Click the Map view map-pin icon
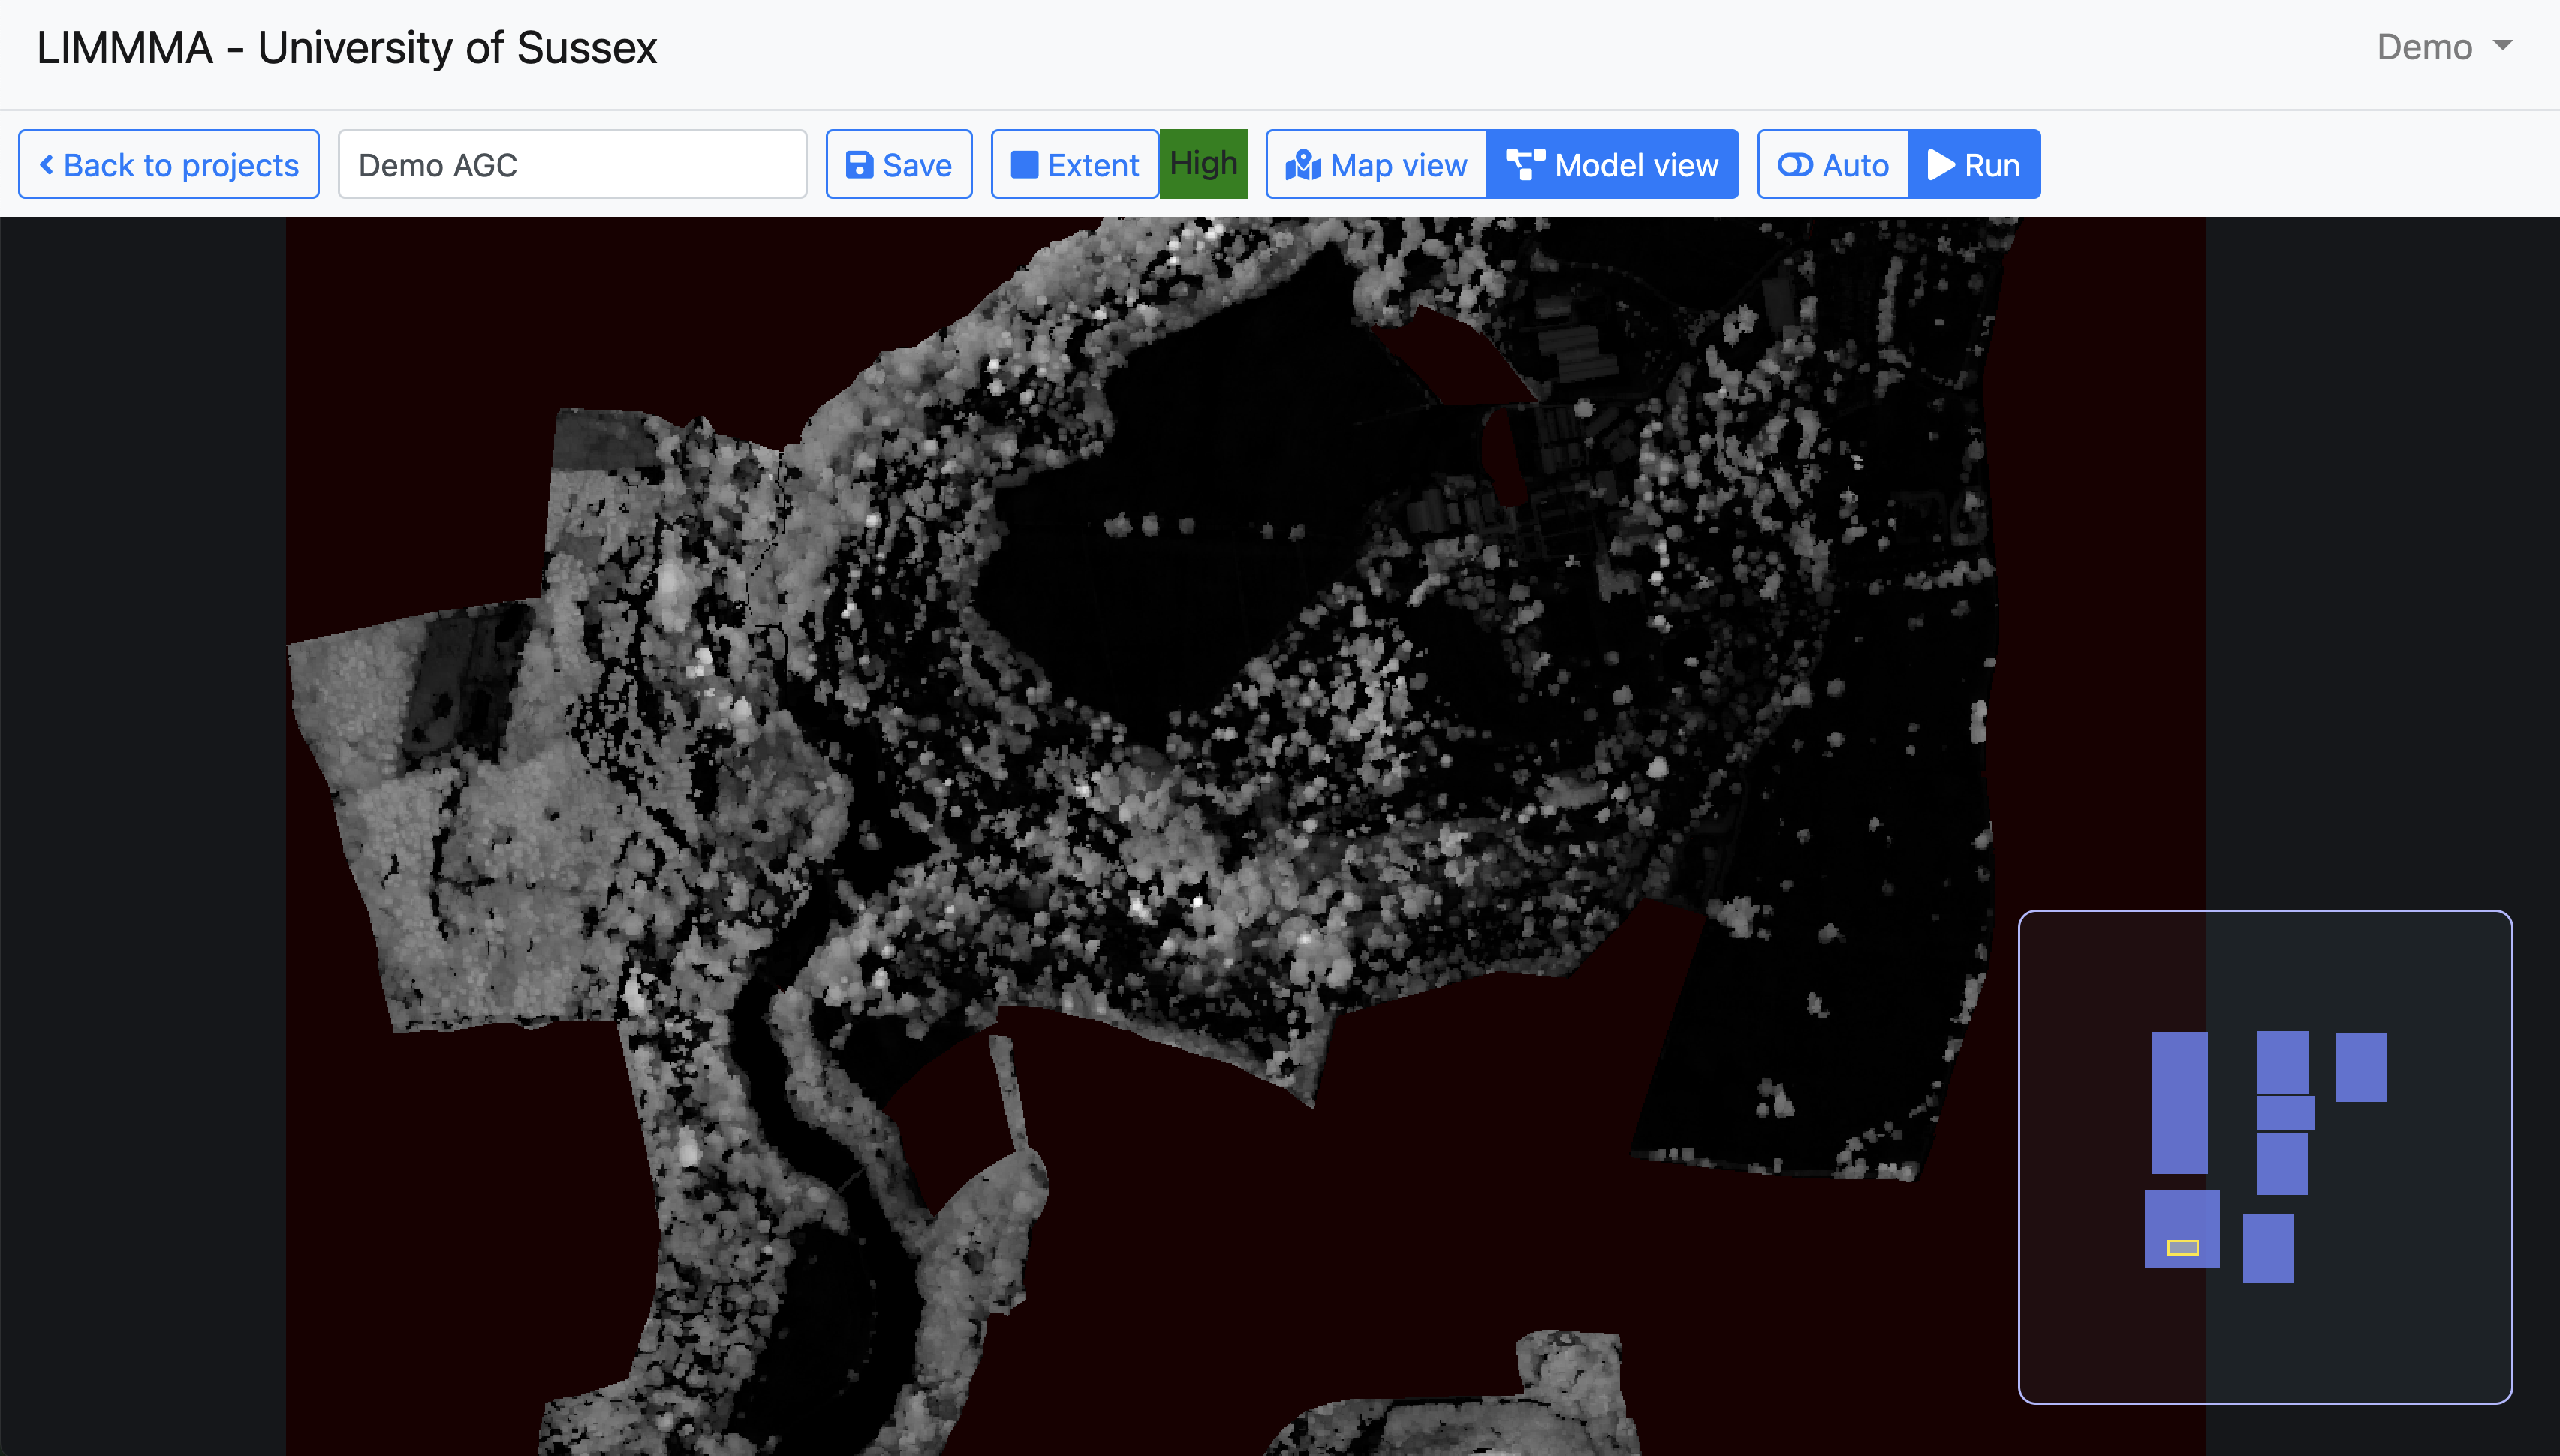 [x=1303, y=165]
